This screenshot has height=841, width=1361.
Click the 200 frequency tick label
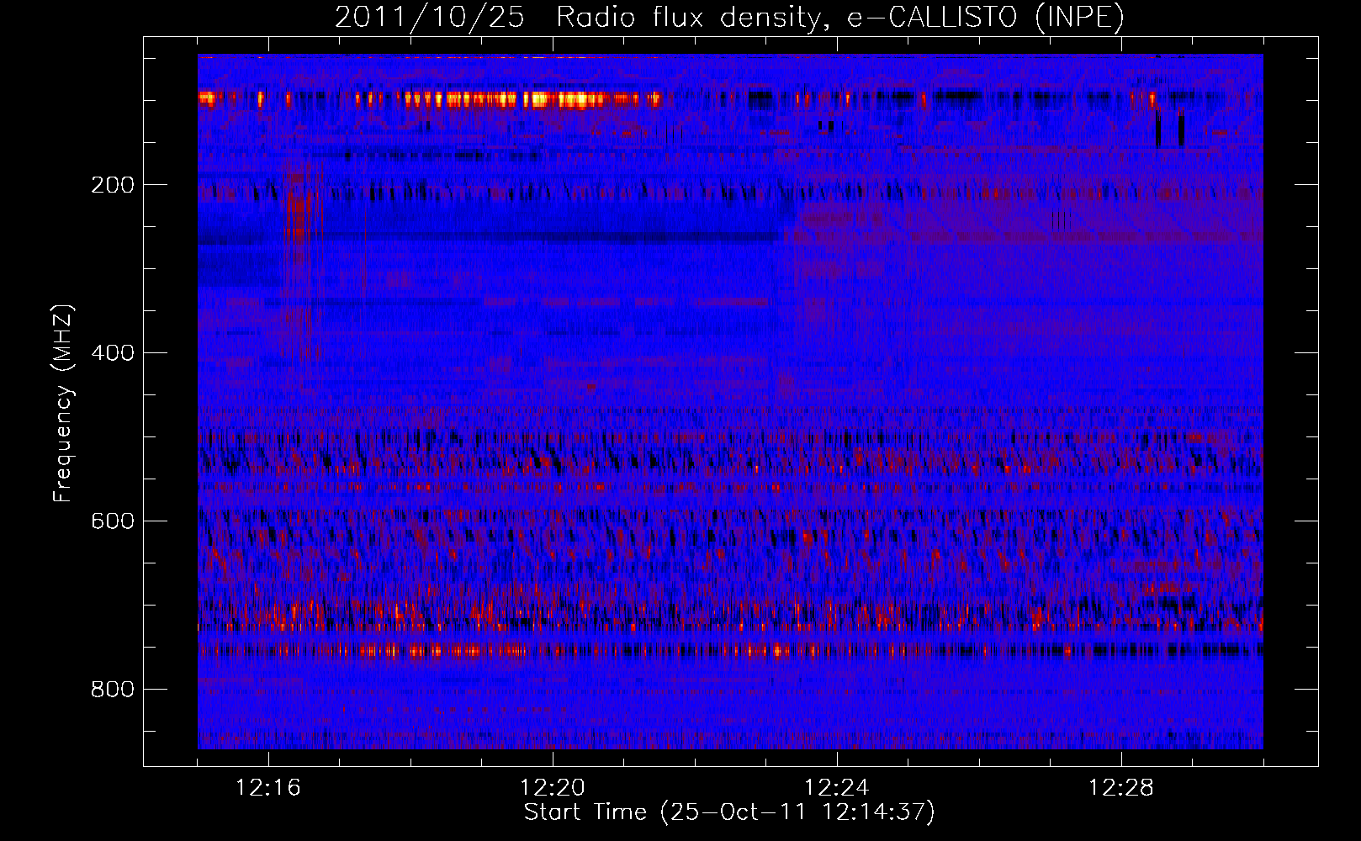point(113,185)
